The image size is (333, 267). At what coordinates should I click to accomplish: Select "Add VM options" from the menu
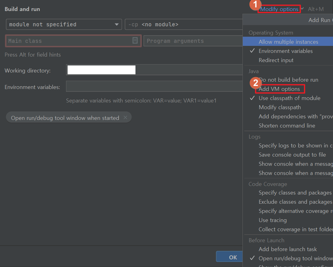(279, 89)
